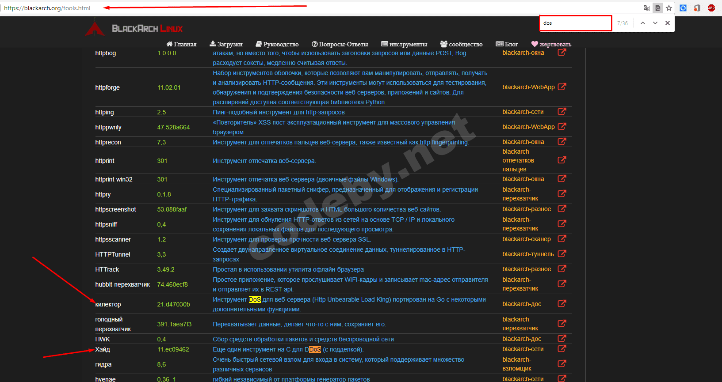The image size is (722, 382).
Task: Click the blackarch-туннель category link
Action: (528, 254)
